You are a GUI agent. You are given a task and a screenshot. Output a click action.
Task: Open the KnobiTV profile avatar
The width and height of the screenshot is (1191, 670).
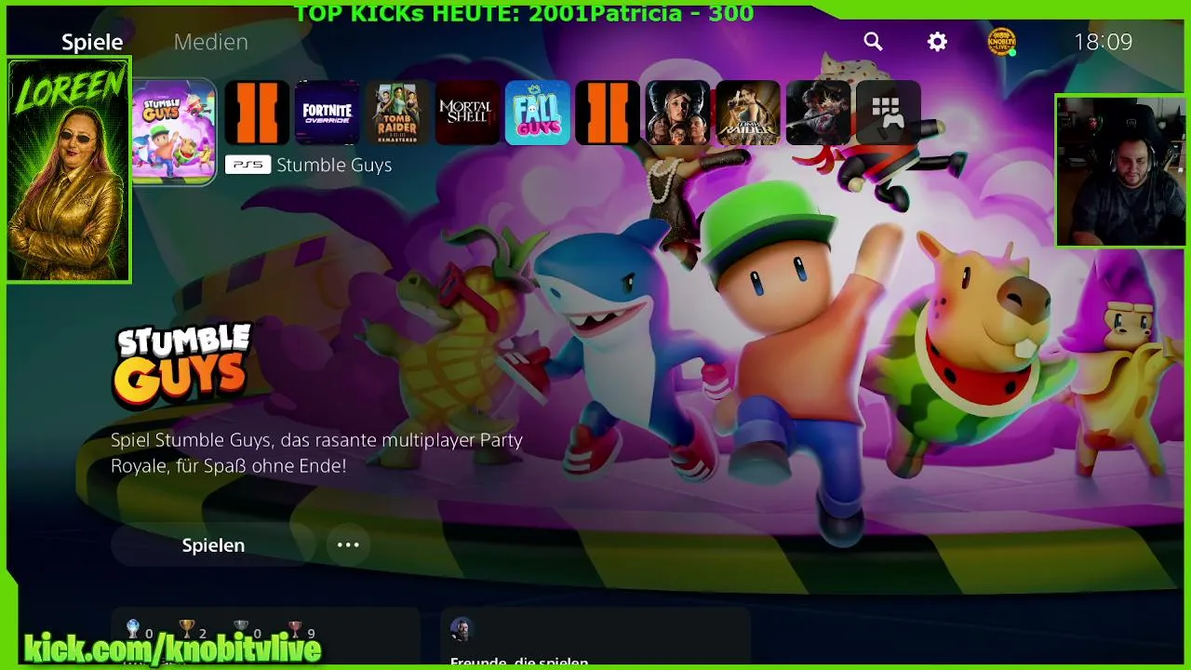tap(1002, 42)
